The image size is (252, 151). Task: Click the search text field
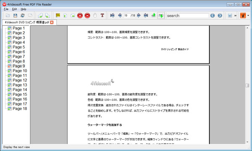click(194, 15)
